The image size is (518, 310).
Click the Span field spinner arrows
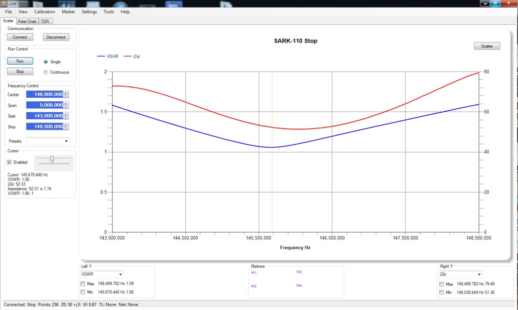[x=66, y=105]
